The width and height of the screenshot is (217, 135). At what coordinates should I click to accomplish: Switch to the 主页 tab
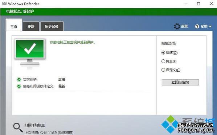coord(14,25)
